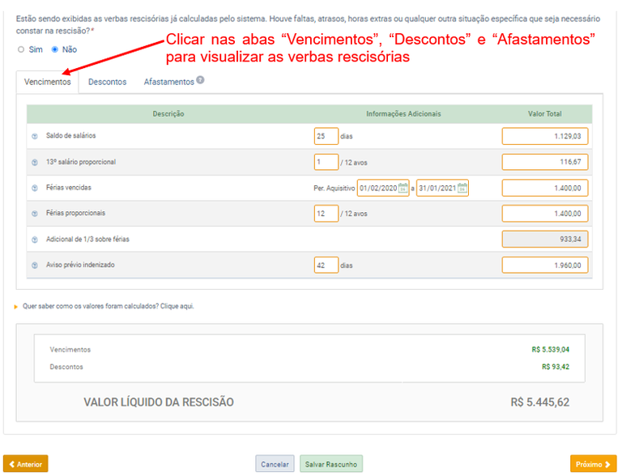Click info icon for Saldo de salários
622x476 pixels.
click(x=35, y=136)
